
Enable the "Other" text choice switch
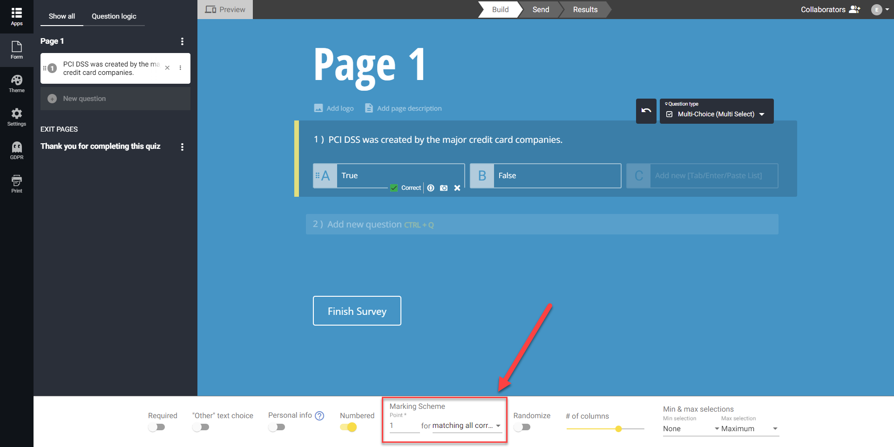click(201, 427)
